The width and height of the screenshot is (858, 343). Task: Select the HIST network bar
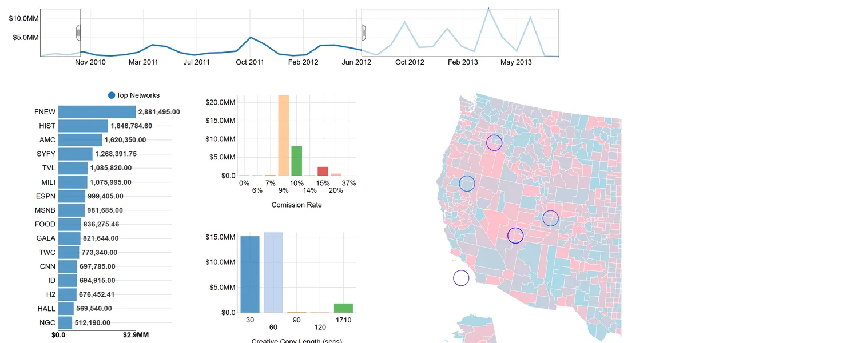click(83, 126)
